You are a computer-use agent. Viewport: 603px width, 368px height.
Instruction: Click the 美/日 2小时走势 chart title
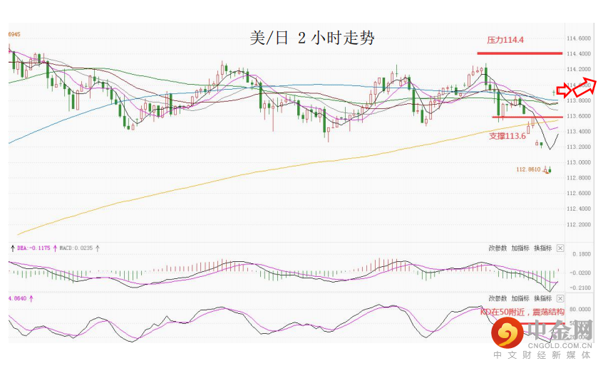[x=312, y=39]
